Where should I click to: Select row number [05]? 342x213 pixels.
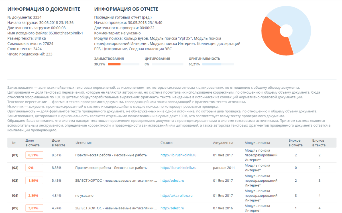click(x=15, y=208)
